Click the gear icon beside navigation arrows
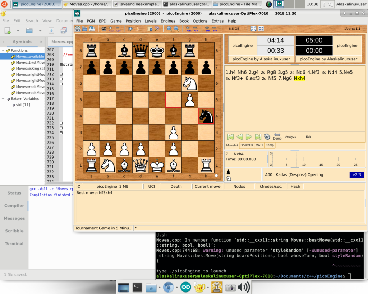 [x=267, y=137]
